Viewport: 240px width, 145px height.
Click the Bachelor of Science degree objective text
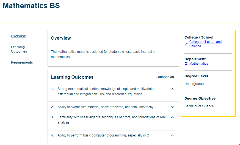click(x=199, y=106)
